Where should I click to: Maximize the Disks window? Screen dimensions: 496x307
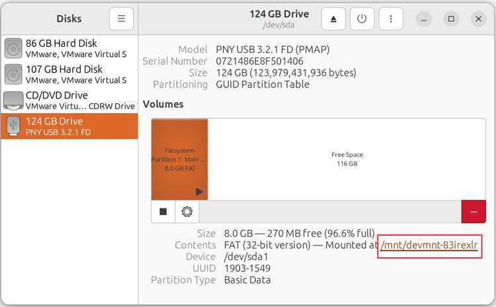coord(451,19)
